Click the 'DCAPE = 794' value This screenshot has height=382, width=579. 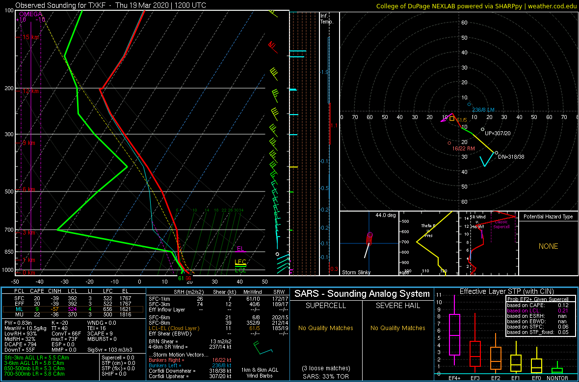[20, 344]
